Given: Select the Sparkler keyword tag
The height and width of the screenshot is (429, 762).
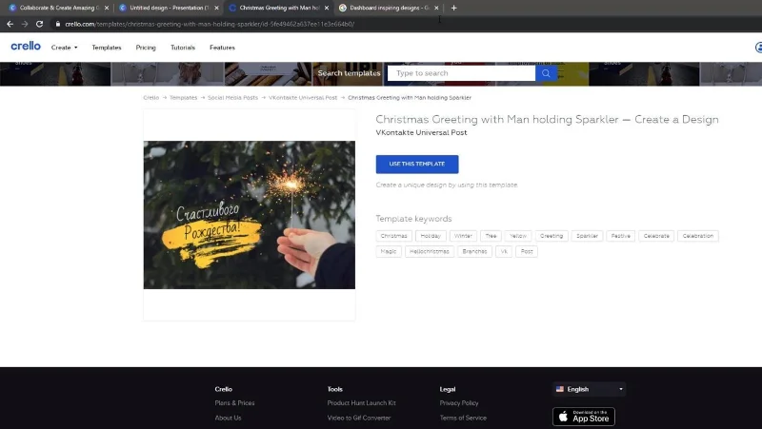Looking at the screenshot, I should [587, 236].
